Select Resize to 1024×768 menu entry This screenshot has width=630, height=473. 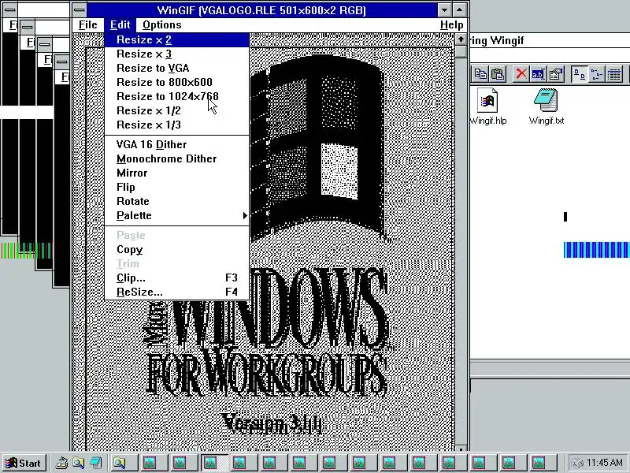pos(176,96)
